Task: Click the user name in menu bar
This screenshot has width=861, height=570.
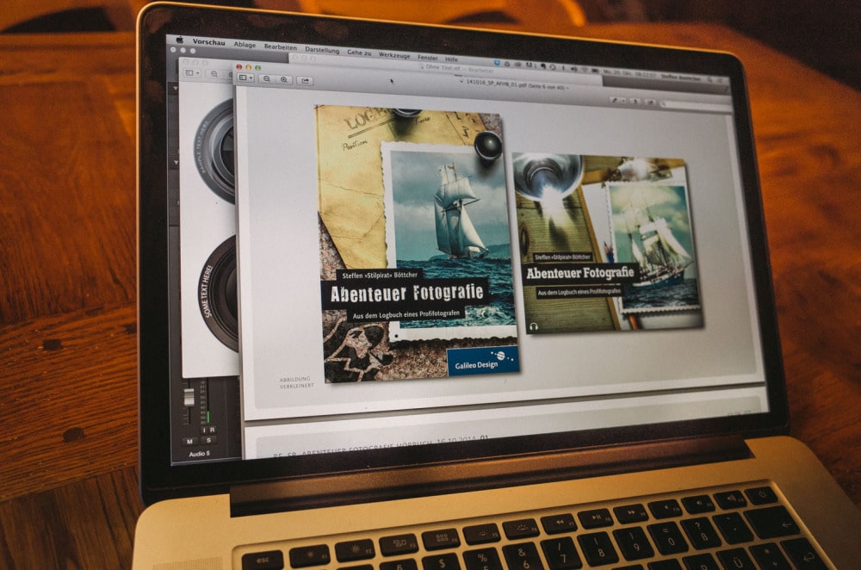Action: point(681,78)
